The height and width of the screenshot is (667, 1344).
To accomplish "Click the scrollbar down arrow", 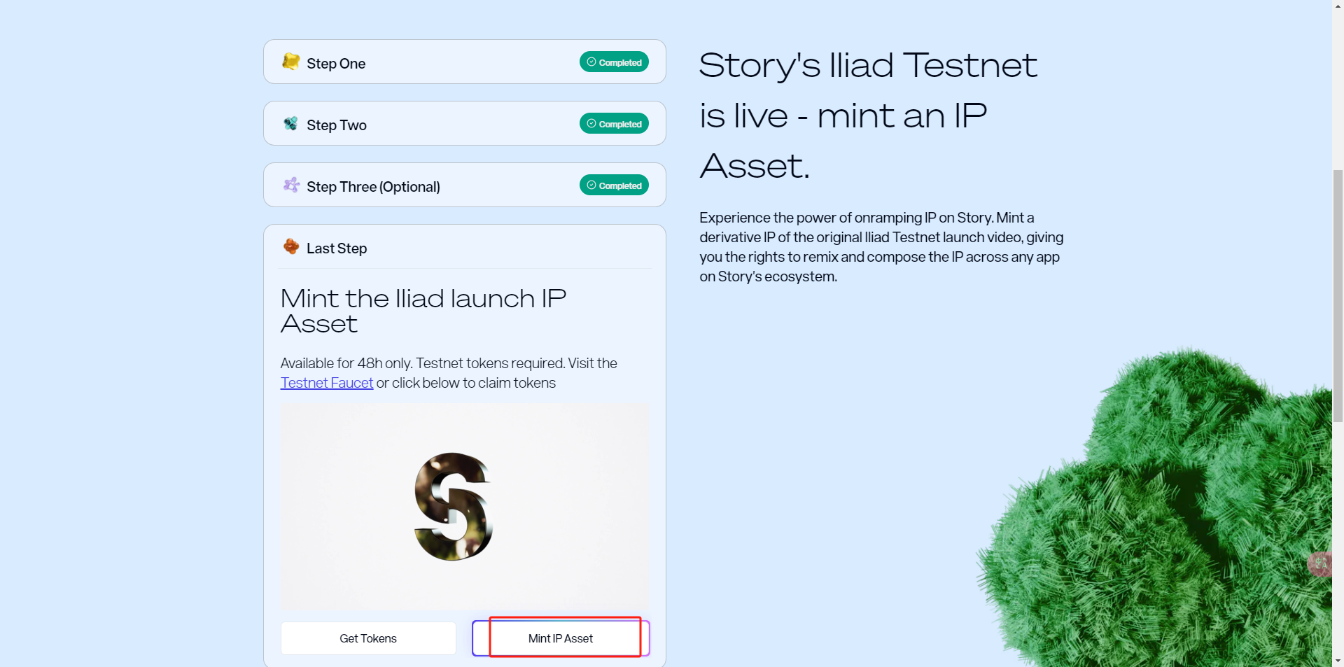I will [1338, 660].
